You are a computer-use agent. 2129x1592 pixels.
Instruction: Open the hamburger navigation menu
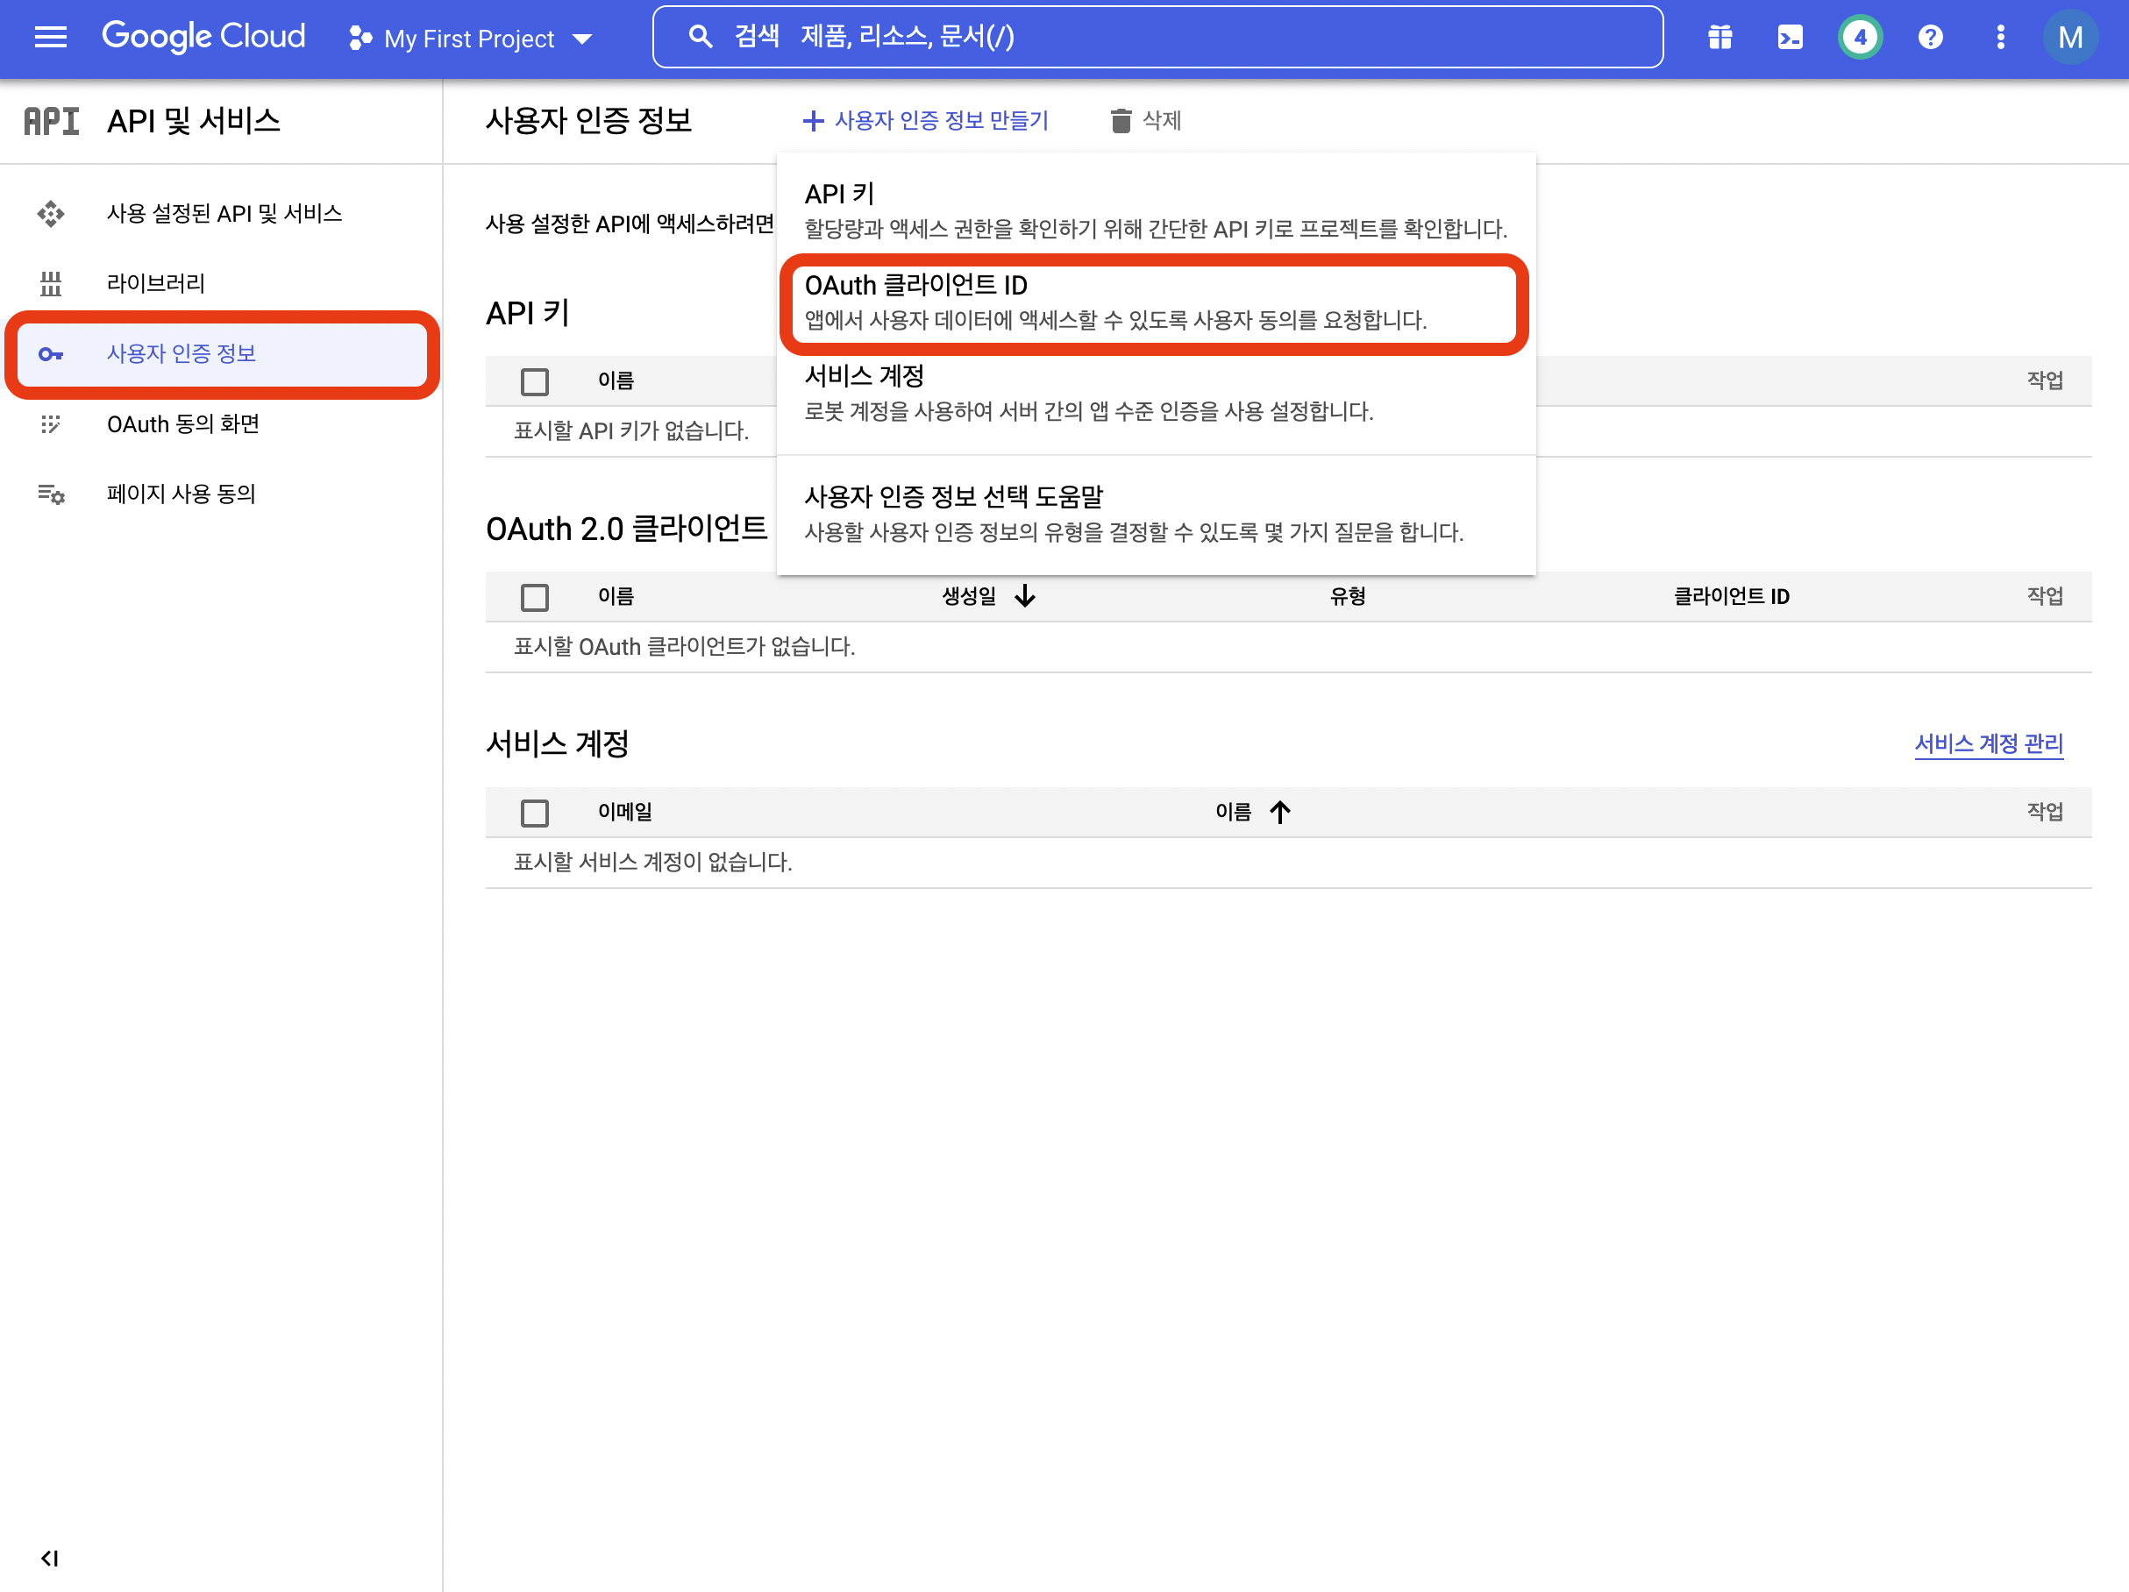click(50, 38)
